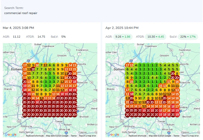Click the red 18 marker surrounded by 20s on the Mar 4 map
The height and width of the screenshot is (140, 203).
point(37,102)
